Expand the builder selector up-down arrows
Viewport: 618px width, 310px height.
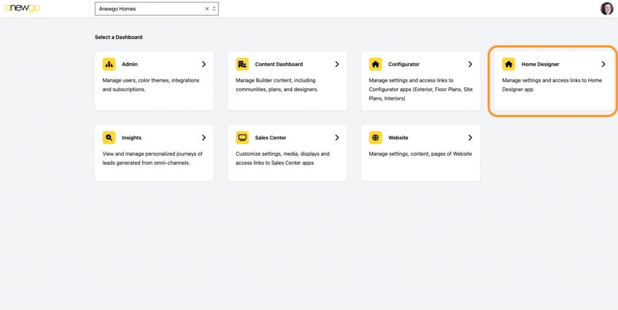(214, 8)
